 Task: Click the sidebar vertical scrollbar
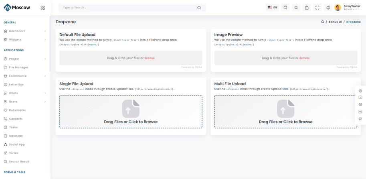(x=50, y=43)
